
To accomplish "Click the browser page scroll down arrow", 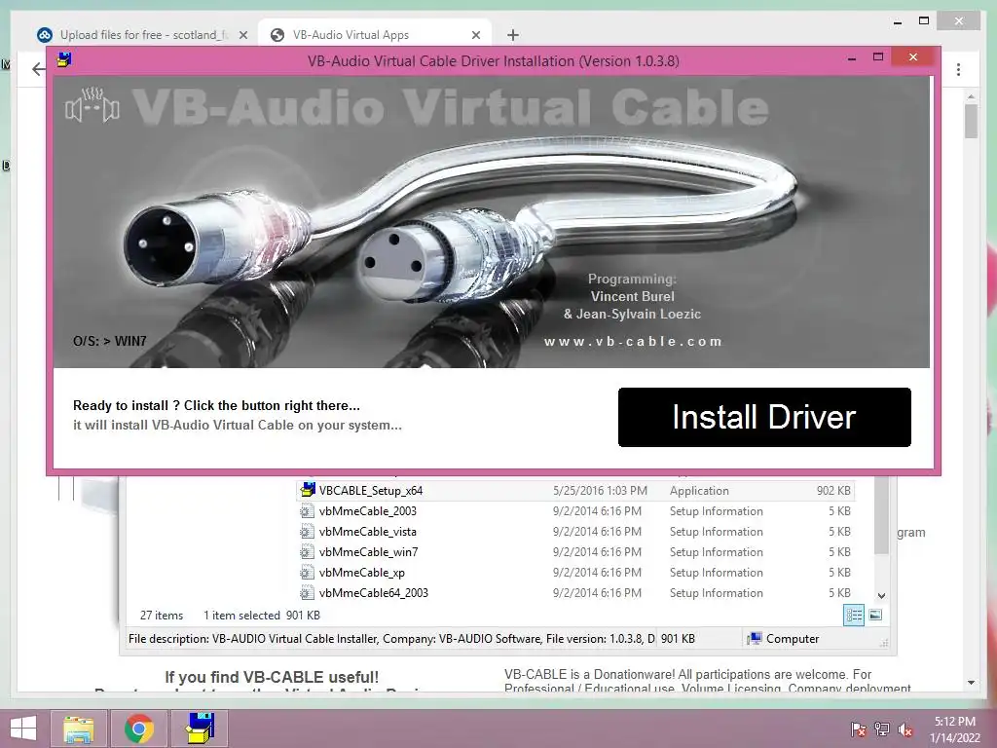I will point(971,683).
